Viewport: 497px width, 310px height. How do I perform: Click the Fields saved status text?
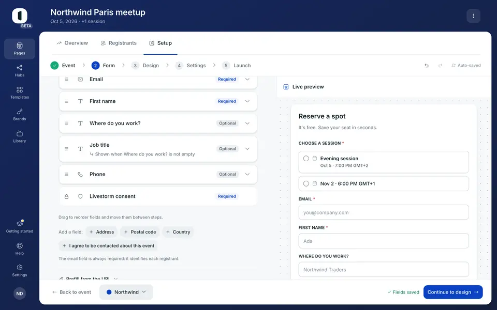tap(403, 292)
